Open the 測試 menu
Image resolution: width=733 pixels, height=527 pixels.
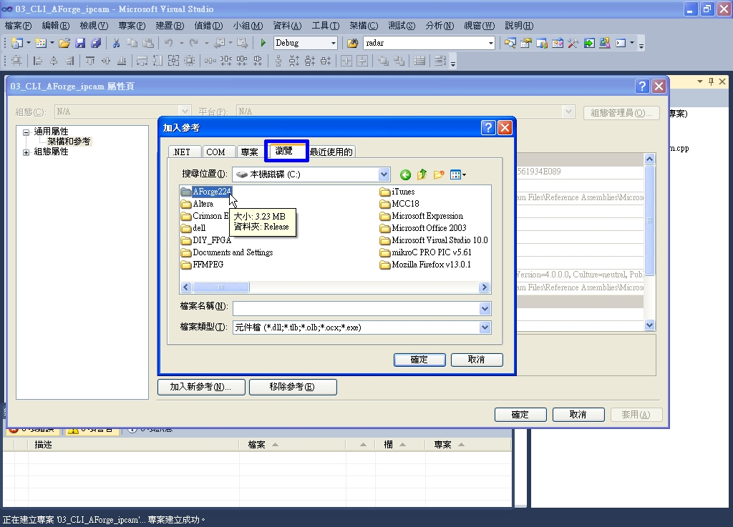click(x=402, y=25)
